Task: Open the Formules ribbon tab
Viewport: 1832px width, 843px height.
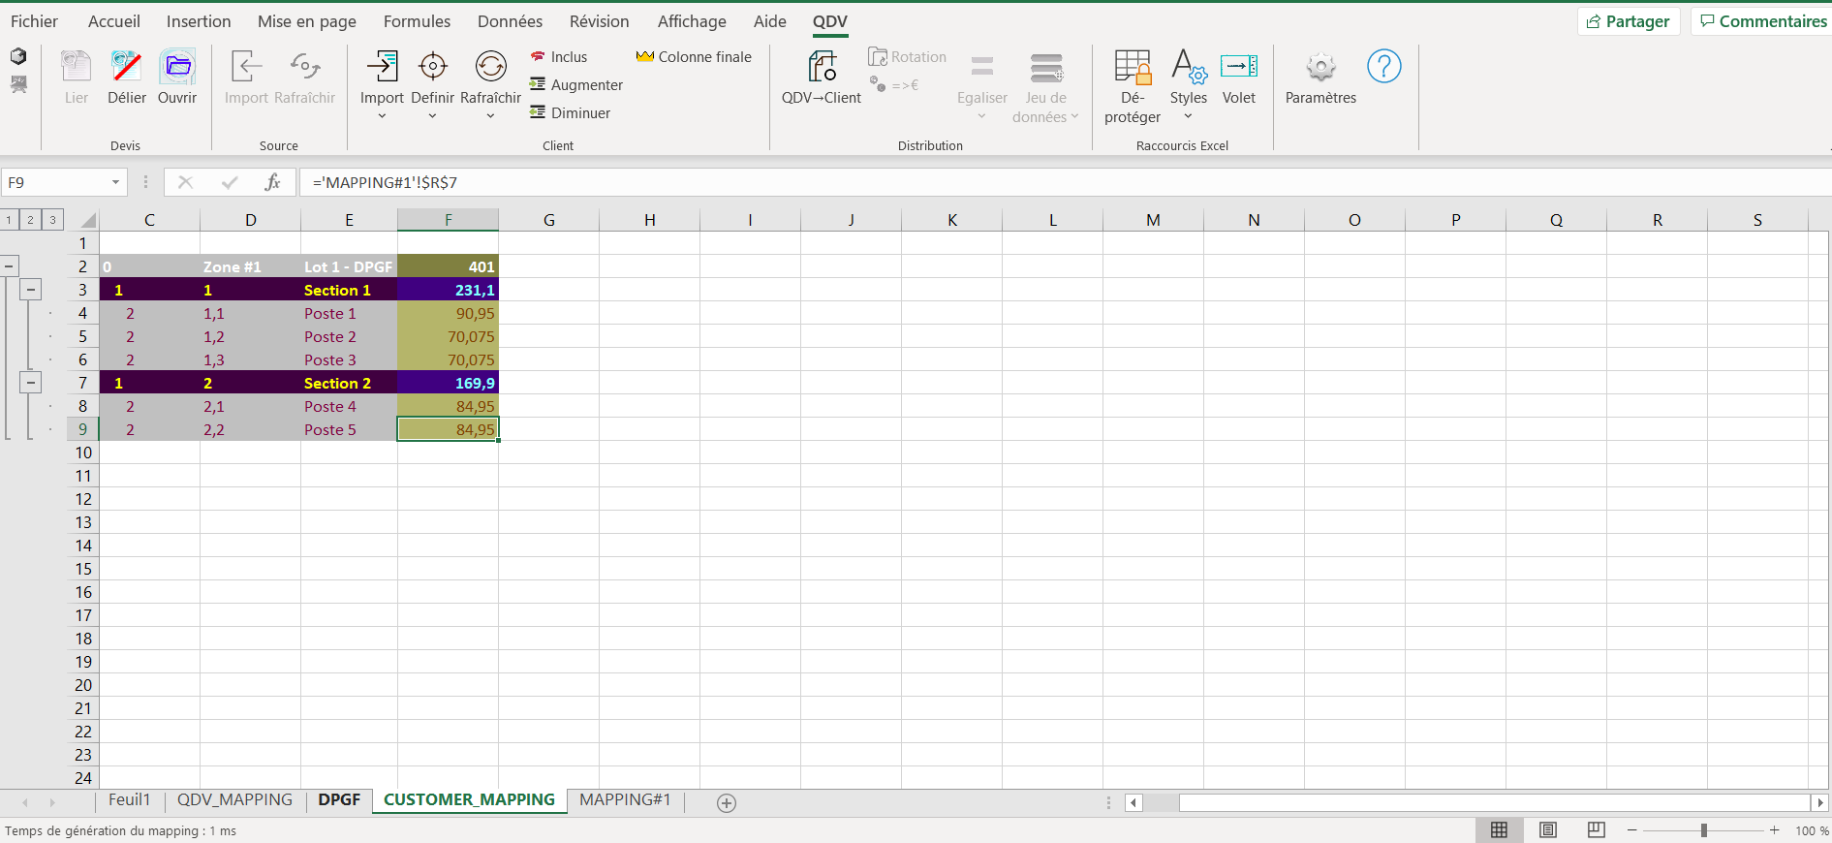Action: 417,21
